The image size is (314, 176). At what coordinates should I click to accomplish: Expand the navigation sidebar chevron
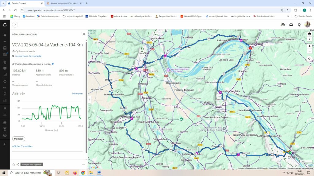point(15,24)
